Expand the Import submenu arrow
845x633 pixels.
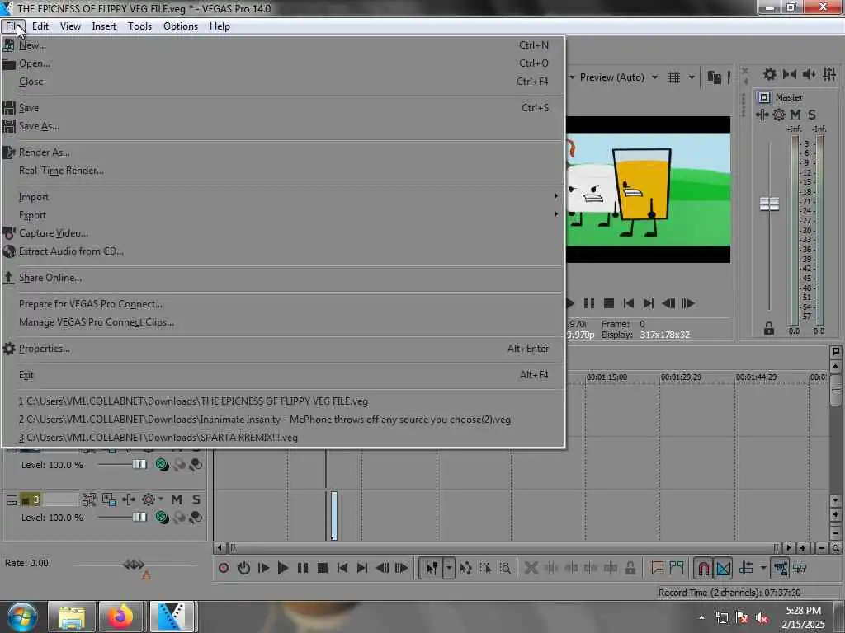[x=555, y=196]
